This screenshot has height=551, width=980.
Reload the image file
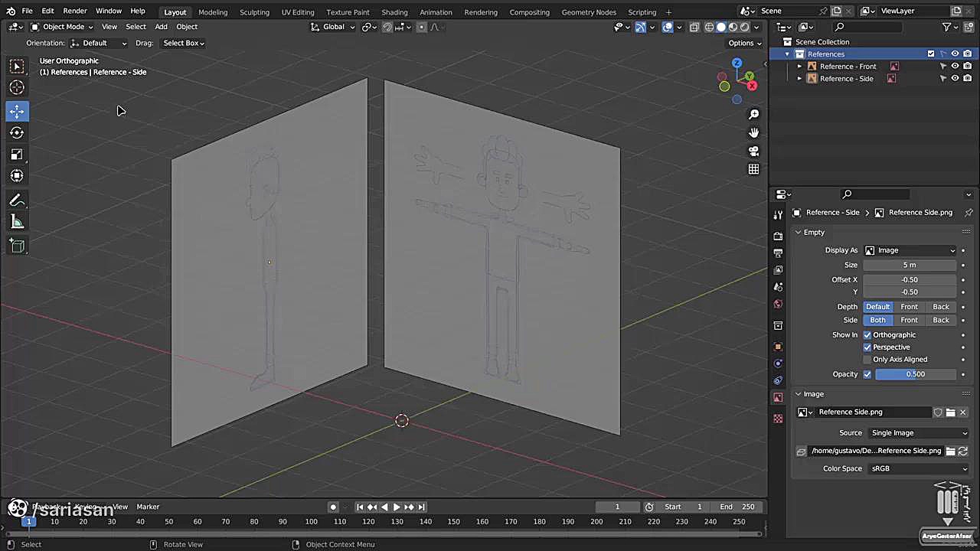pos(963,451)
